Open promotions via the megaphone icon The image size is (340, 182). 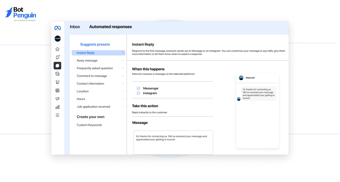[x=57, y=98]
